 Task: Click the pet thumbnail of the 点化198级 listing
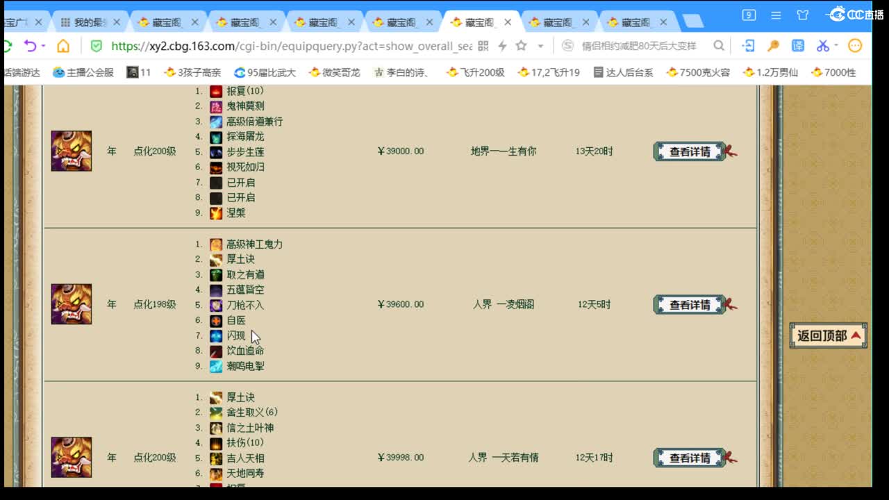[71, 304]
